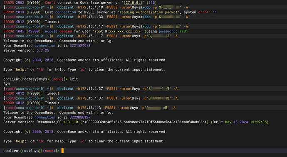
Task: Click the green YES in the password error
Action: [x=183, y=32]
